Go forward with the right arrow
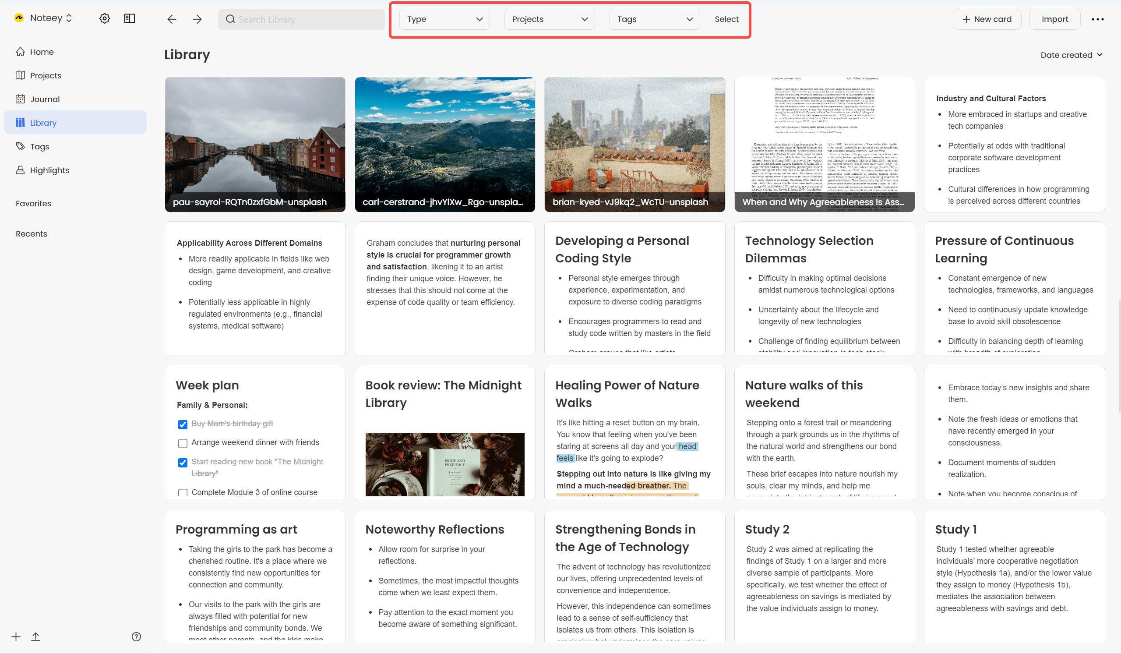 pyautogui.click(x=197, y=19)
